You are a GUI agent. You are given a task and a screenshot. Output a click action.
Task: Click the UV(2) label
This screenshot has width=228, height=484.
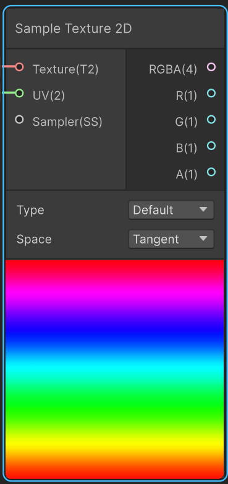tap(49, 95)
